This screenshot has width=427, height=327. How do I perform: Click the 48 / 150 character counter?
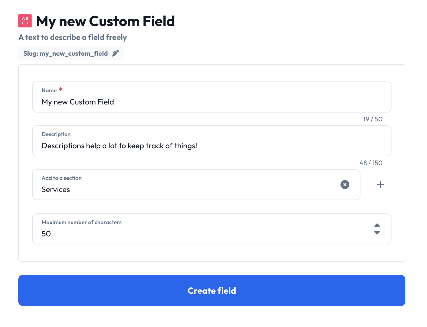click(371, 163)
